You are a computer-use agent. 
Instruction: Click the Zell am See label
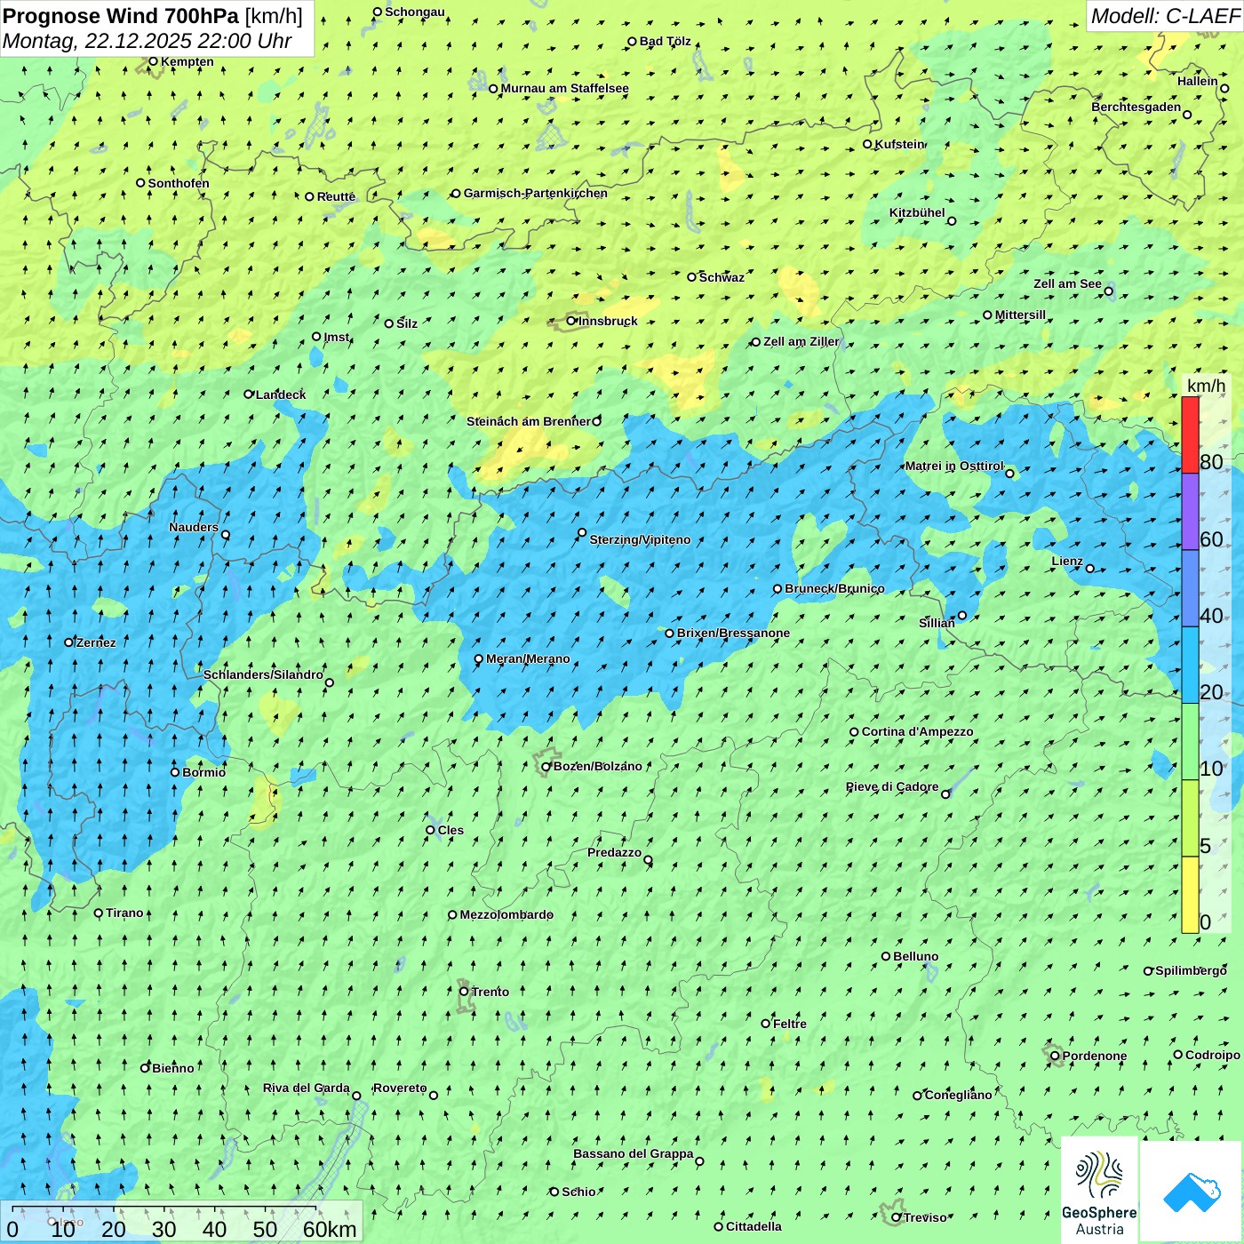pos(1067,283)
